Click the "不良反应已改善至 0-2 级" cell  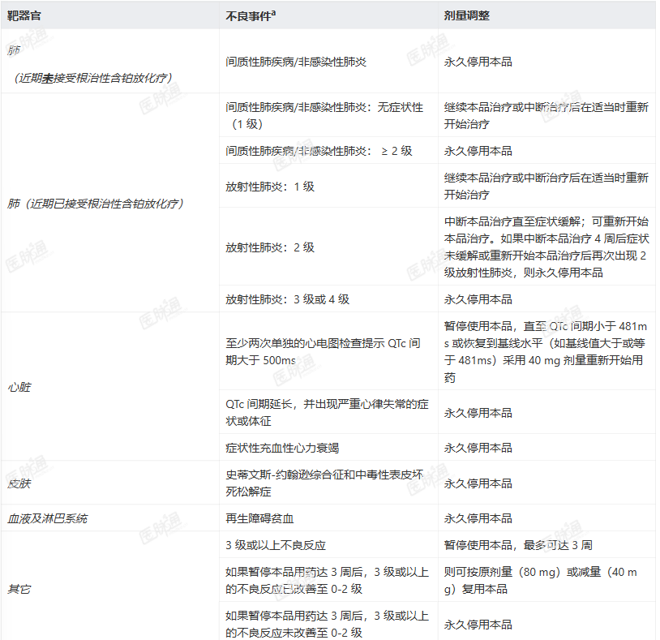[x=327, y=580]
